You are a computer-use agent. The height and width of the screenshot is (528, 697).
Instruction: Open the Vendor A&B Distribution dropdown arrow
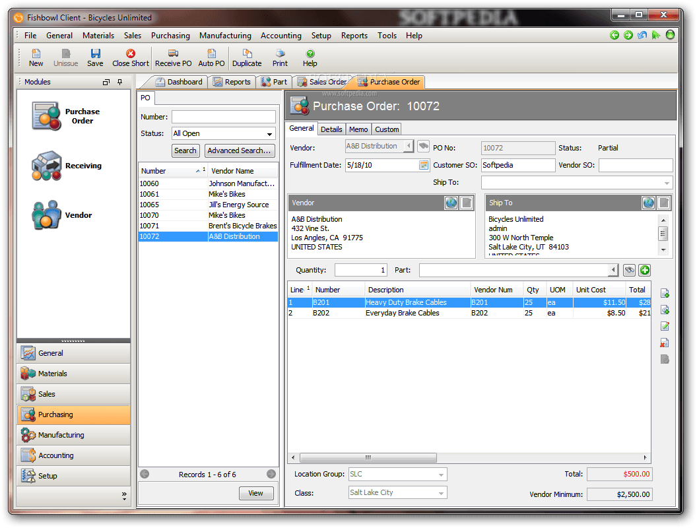coord(409,146)
